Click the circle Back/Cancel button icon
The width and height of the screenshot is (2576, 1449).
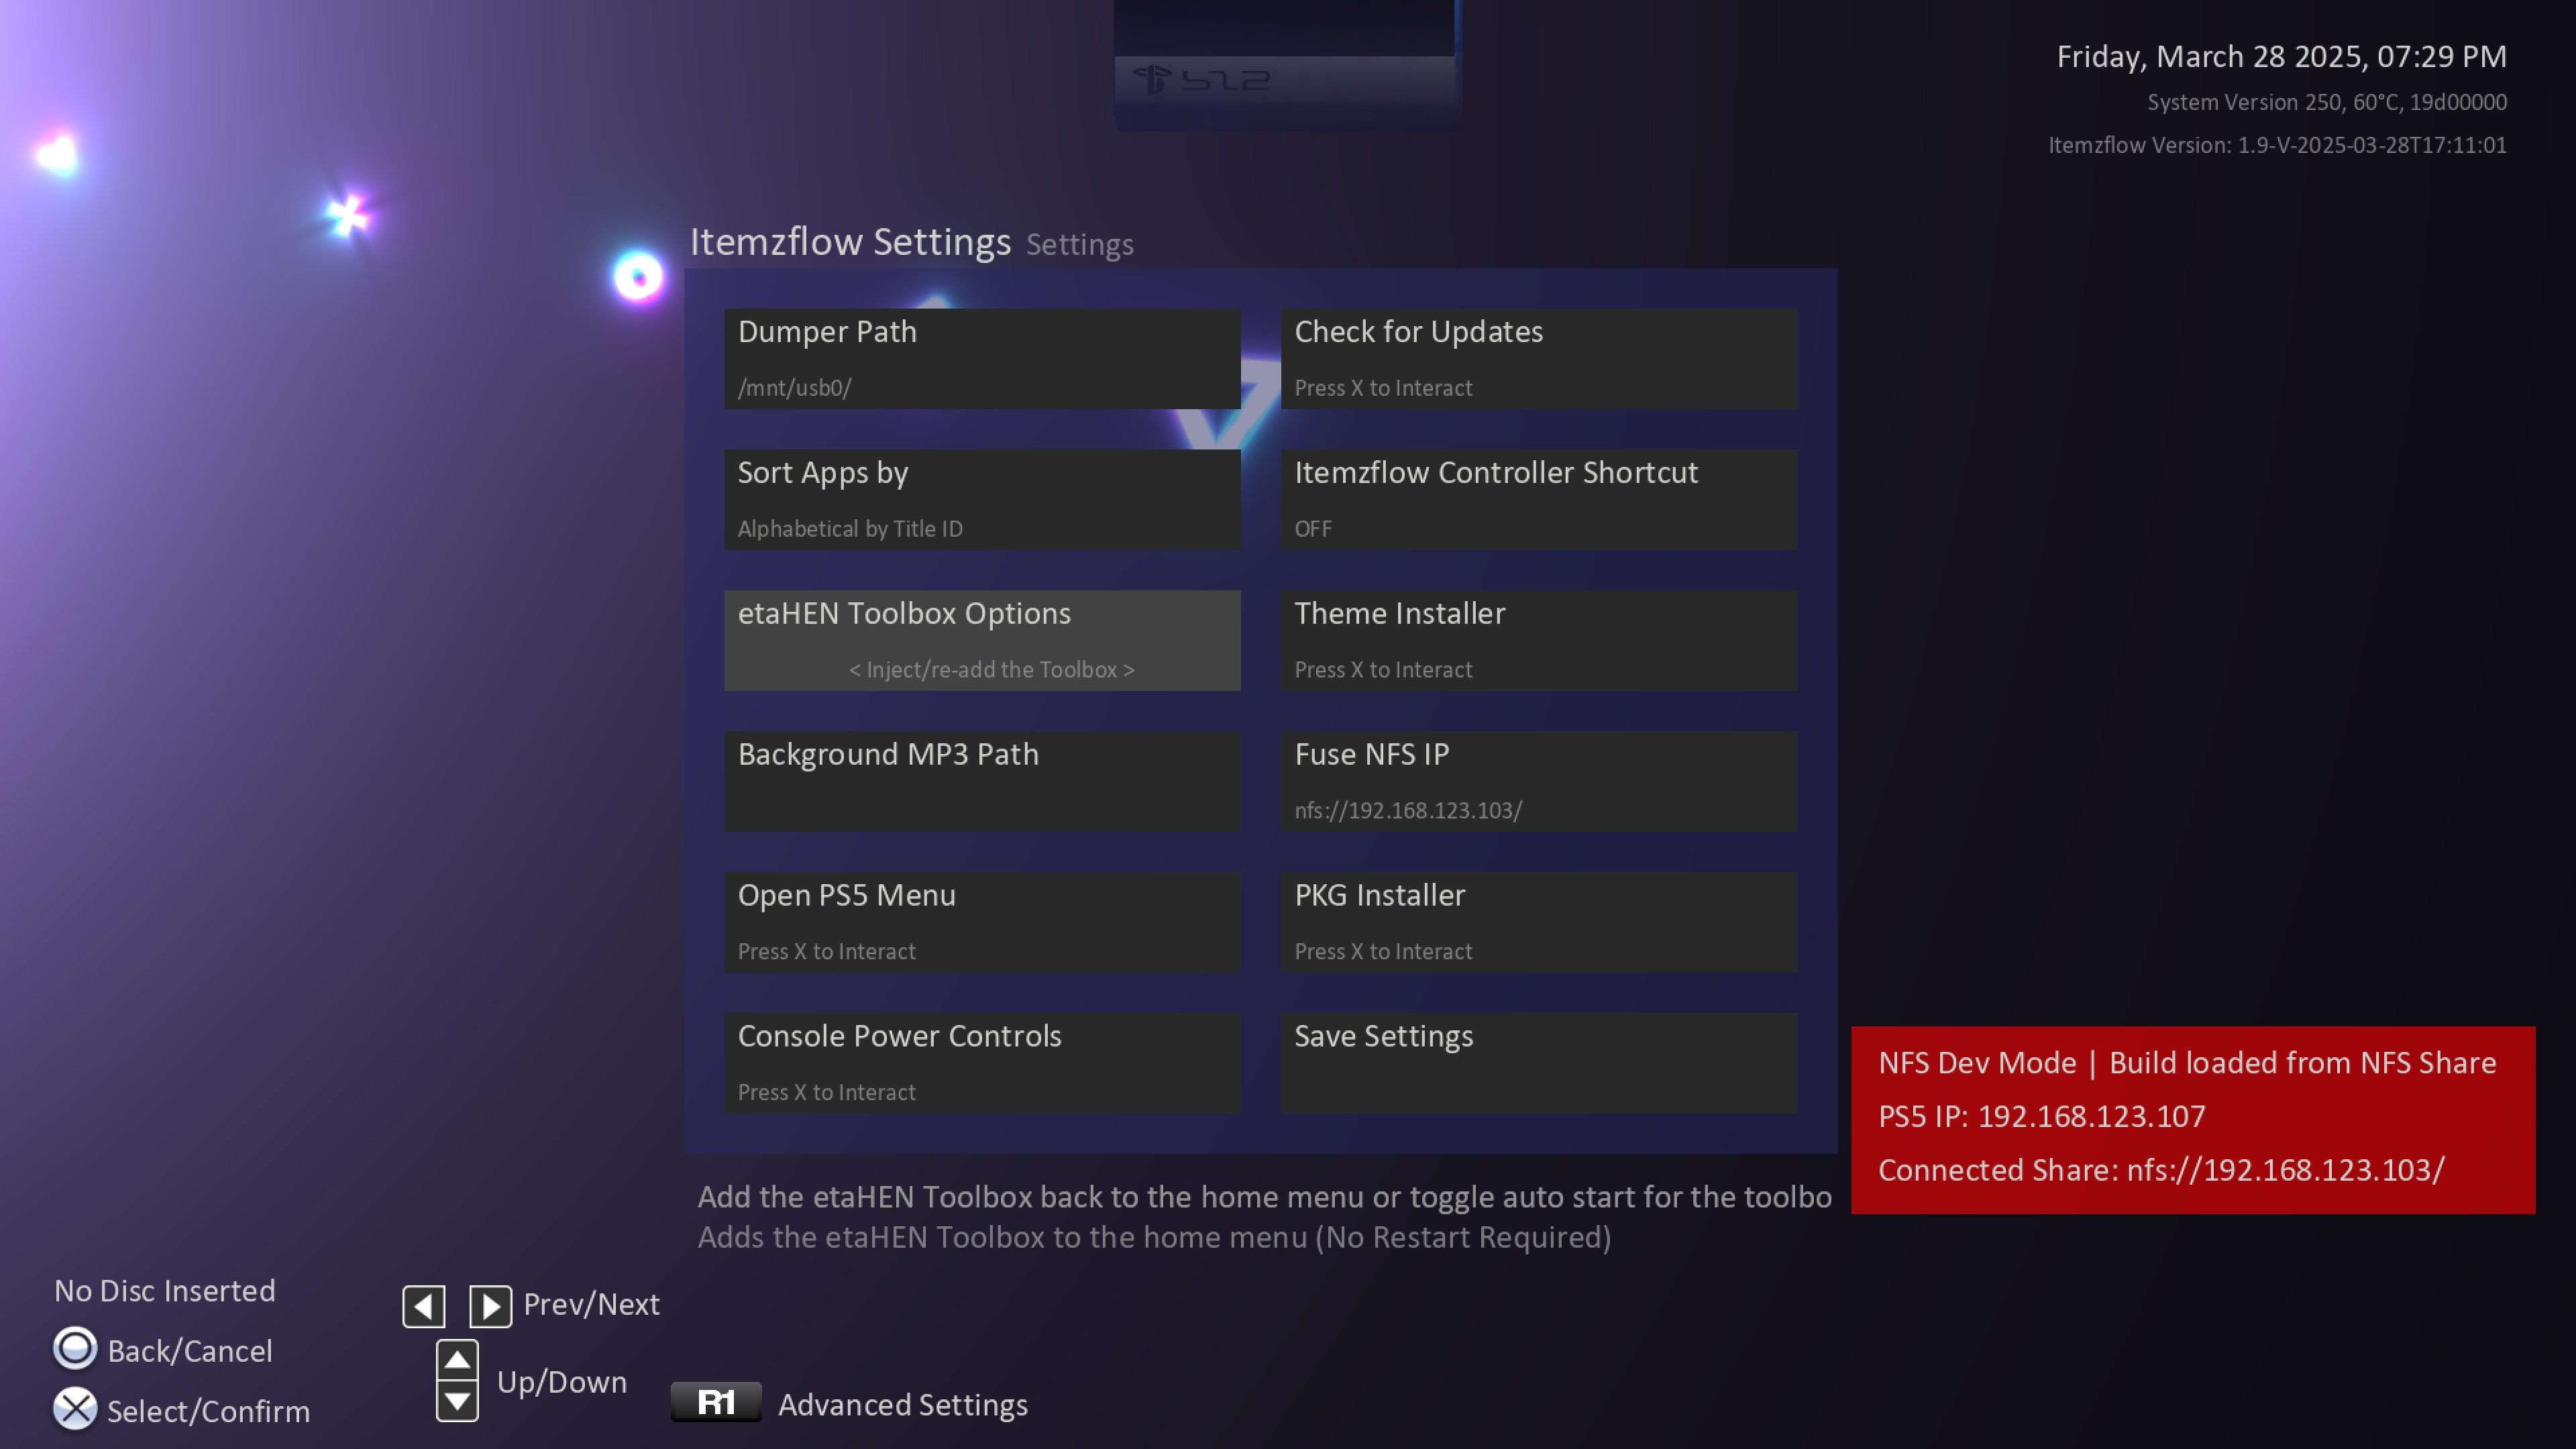click(75, 1349)
